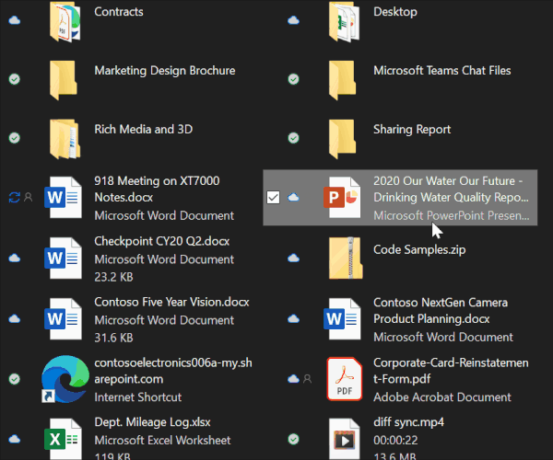Select the Code Samples.zip archive icon

click(343, 257)
